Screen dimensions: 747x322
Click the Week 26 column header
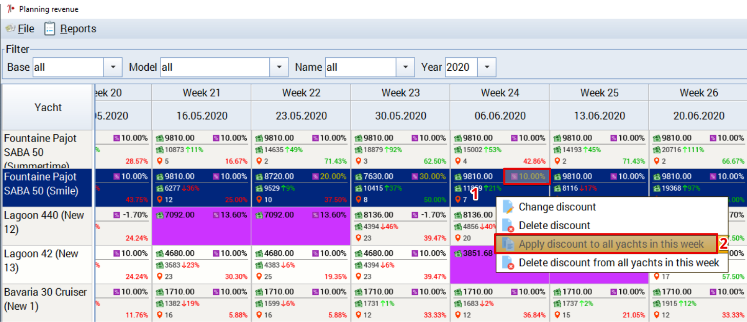[x=699, y=93]
